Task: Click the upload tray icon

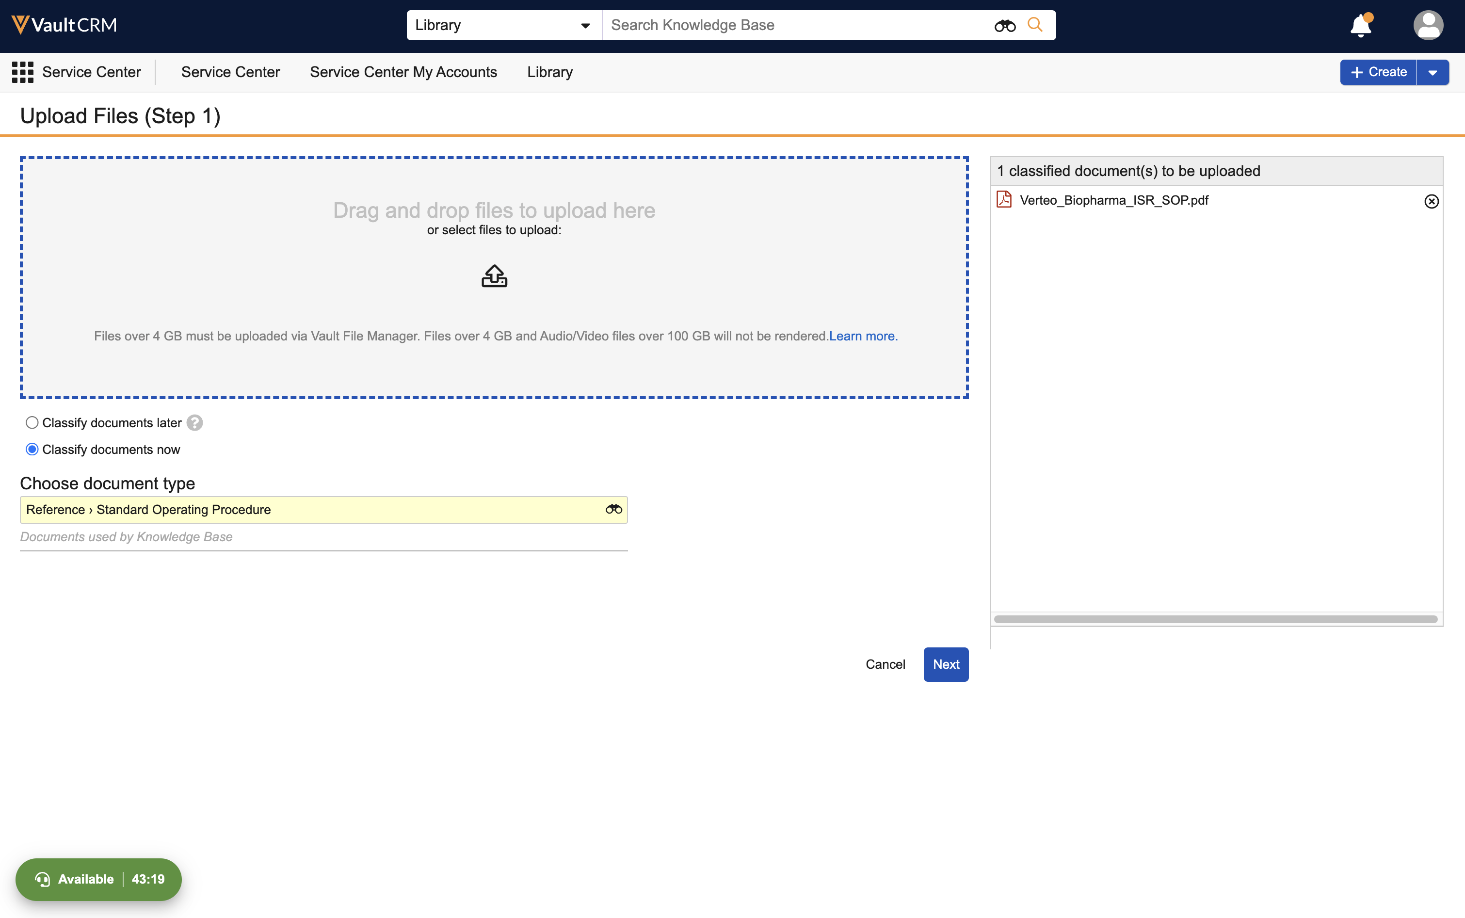Action: tap(494, 276)
